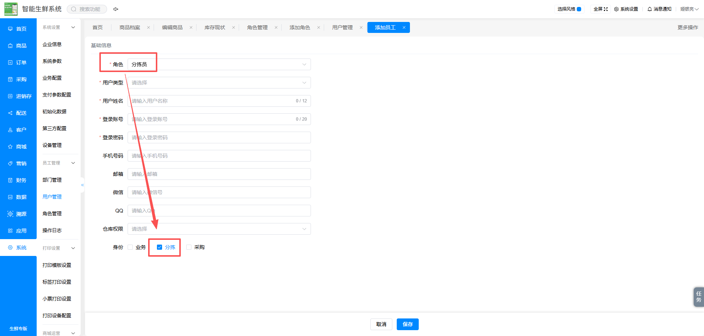Check the 业务 identity checkbox
Image resolution: width=704 pixels, height=336 pixels.
(x=130, y=247)
